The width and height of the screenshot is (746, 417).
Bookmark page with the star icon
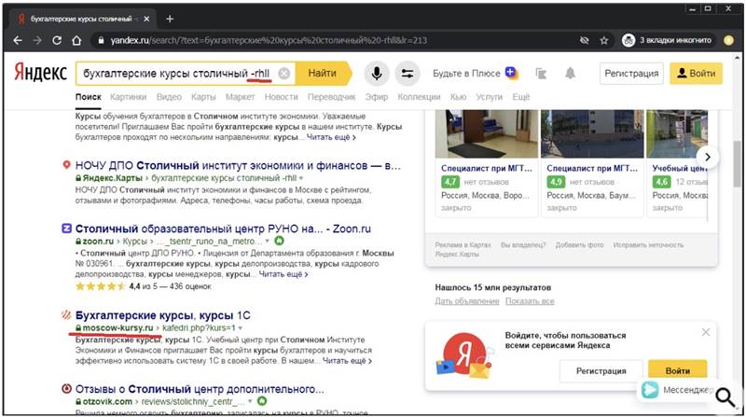(x=603, y=40)
